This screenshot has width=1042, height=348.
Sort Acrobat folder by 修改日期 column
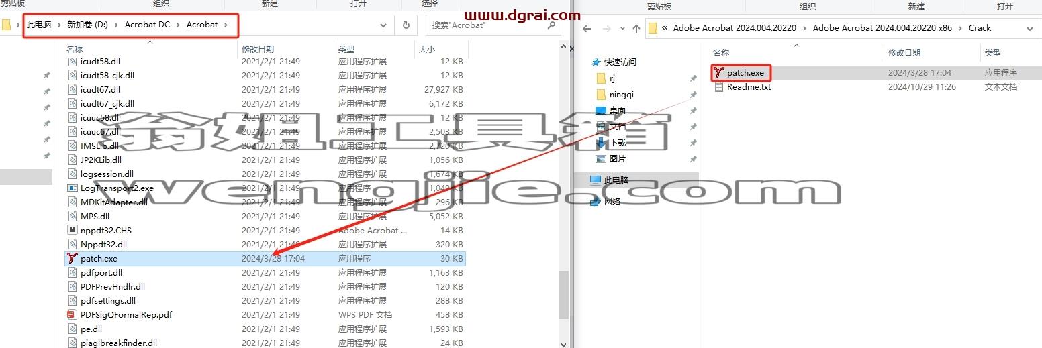click(x=258, y=49)
